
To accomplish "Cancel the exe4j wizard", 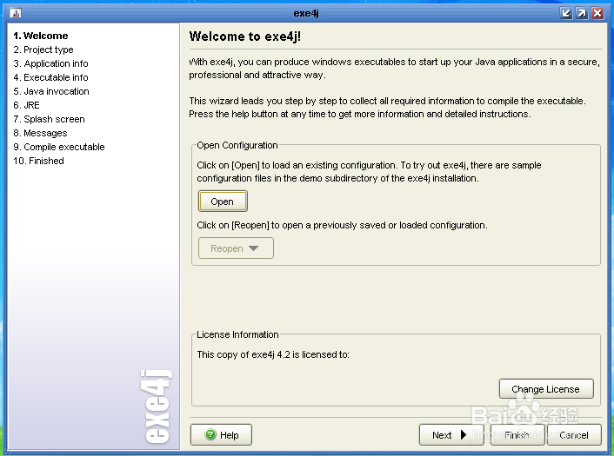I will tap(574, 435).
